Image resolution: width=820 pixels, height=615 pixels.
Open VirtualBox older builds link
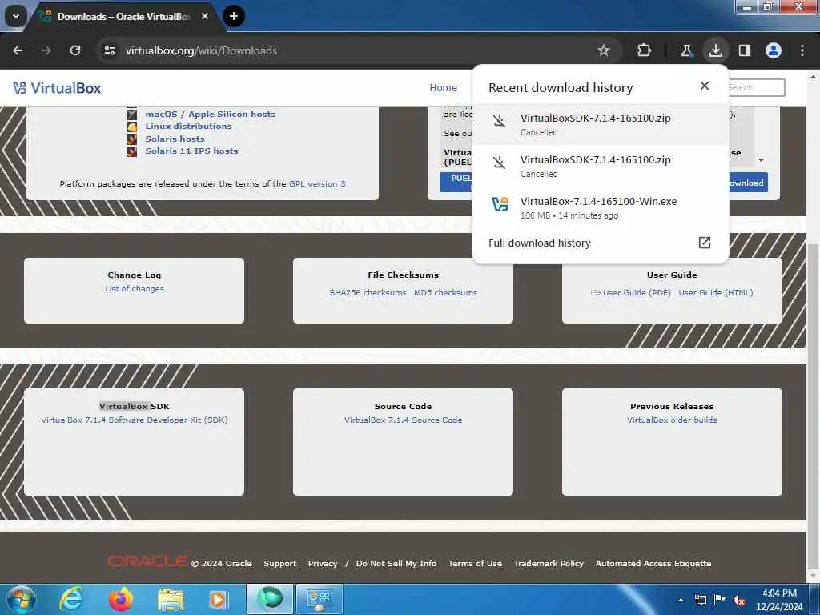click(672, 420)
